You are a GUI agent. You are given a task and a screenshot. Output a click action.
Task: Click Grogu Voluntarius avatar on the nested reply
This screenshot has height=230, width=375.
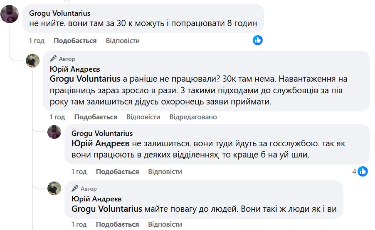coord(54,132)
